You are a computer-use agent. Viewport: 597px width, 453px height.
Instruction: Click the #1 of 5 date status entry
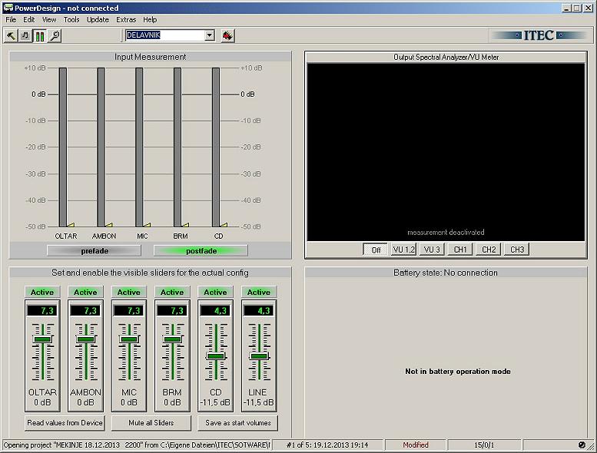pos(327,445)
